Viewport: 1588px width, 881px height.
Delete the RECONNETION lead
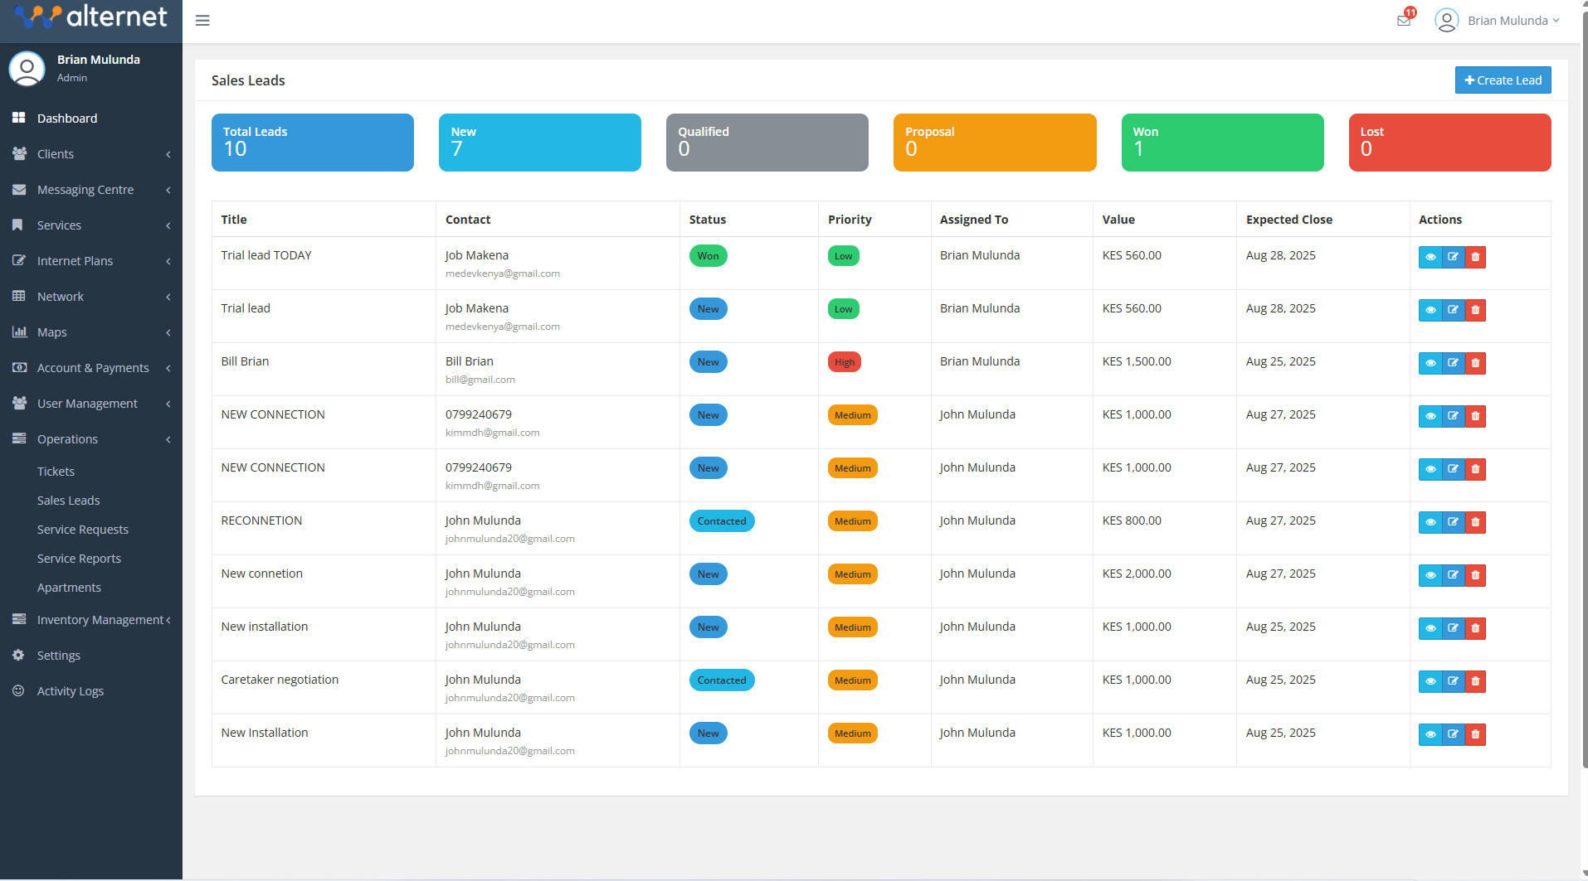(1475, 522)
